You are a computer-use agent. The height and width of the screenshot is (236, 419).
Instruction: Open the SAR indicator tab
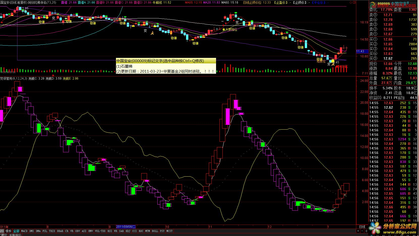[122, 231]
